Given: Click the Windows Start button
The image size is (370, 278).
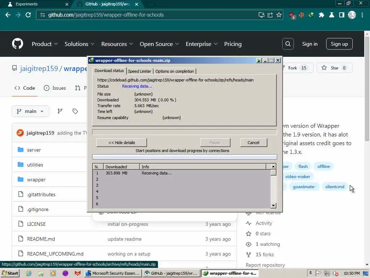Looking at the screenshot, I should pos(10,273).
